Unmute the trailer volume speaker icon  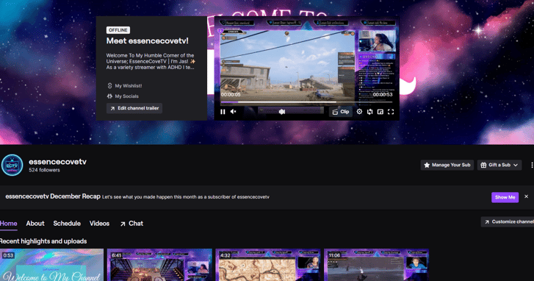tap(234, 112)
